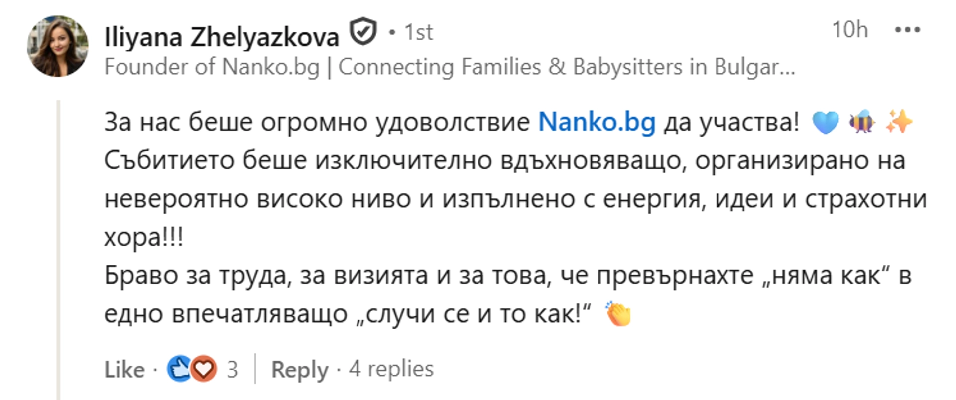This screenshot has height=400, width=956.
Task: Open the three-dot comment options menu
Action: (x=907, y=30)
